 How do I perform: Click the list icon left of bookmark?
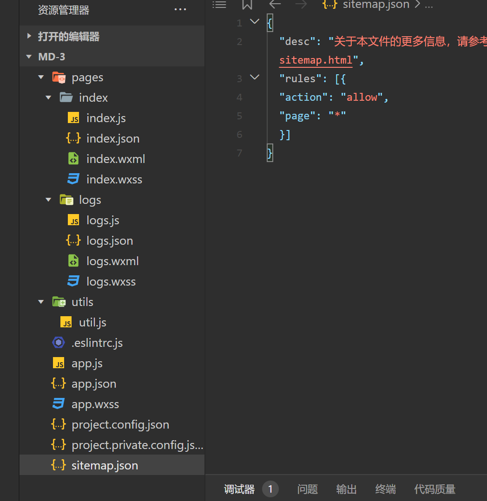click(219, 5)
